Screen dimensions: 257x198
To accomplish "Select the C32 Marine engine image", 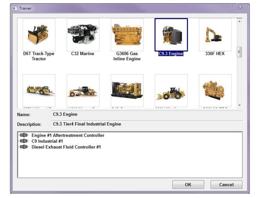I will coord(83,35).
